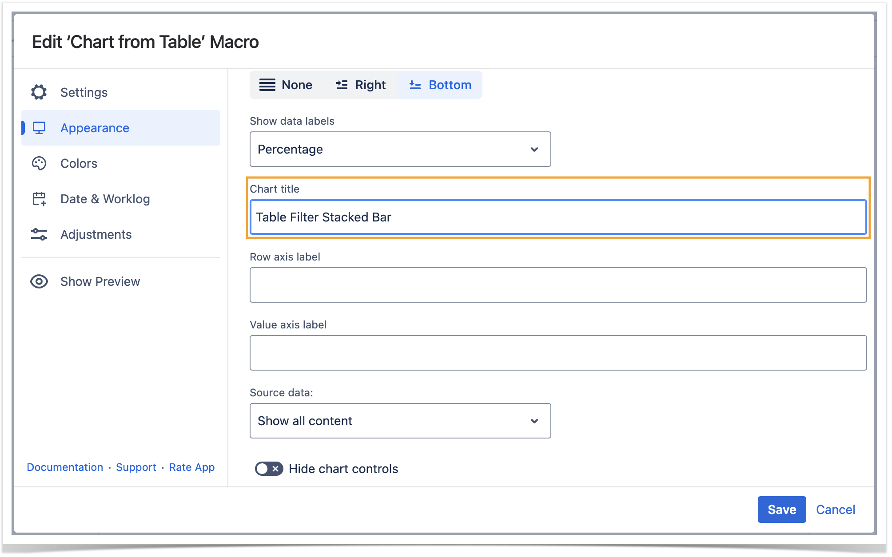Image resolution: width=892 pixels, height=557 pixels.
Task: Open Show data labels Percentage dropdown
Action: pyautogui.click(x=400, y=149)
